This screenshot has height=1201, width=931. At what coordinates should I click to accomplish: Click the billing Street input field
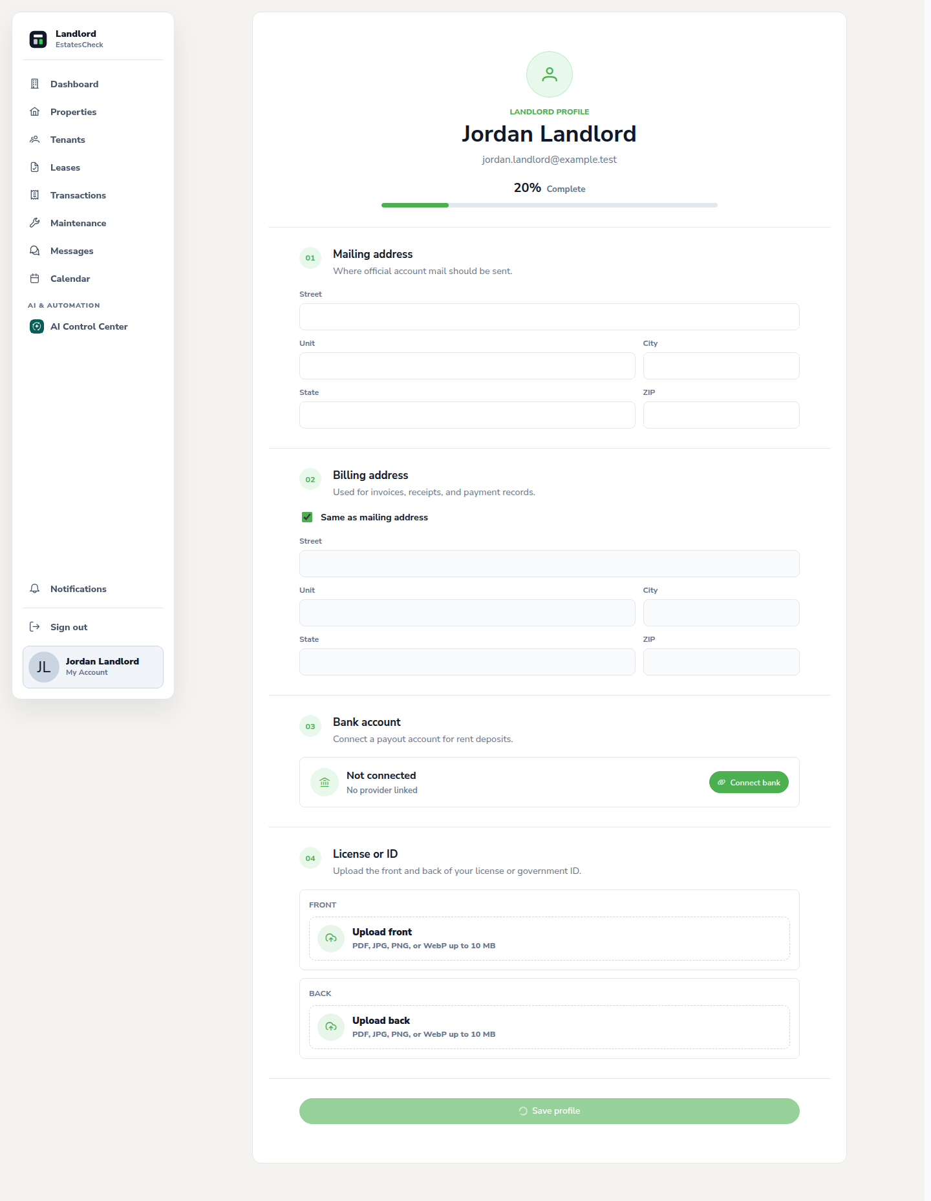click(550, 564)
